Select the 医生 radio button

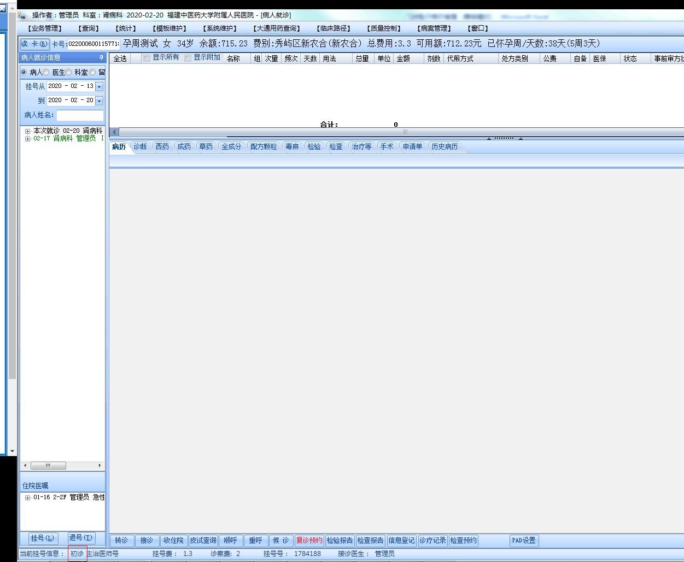point(46,72)
